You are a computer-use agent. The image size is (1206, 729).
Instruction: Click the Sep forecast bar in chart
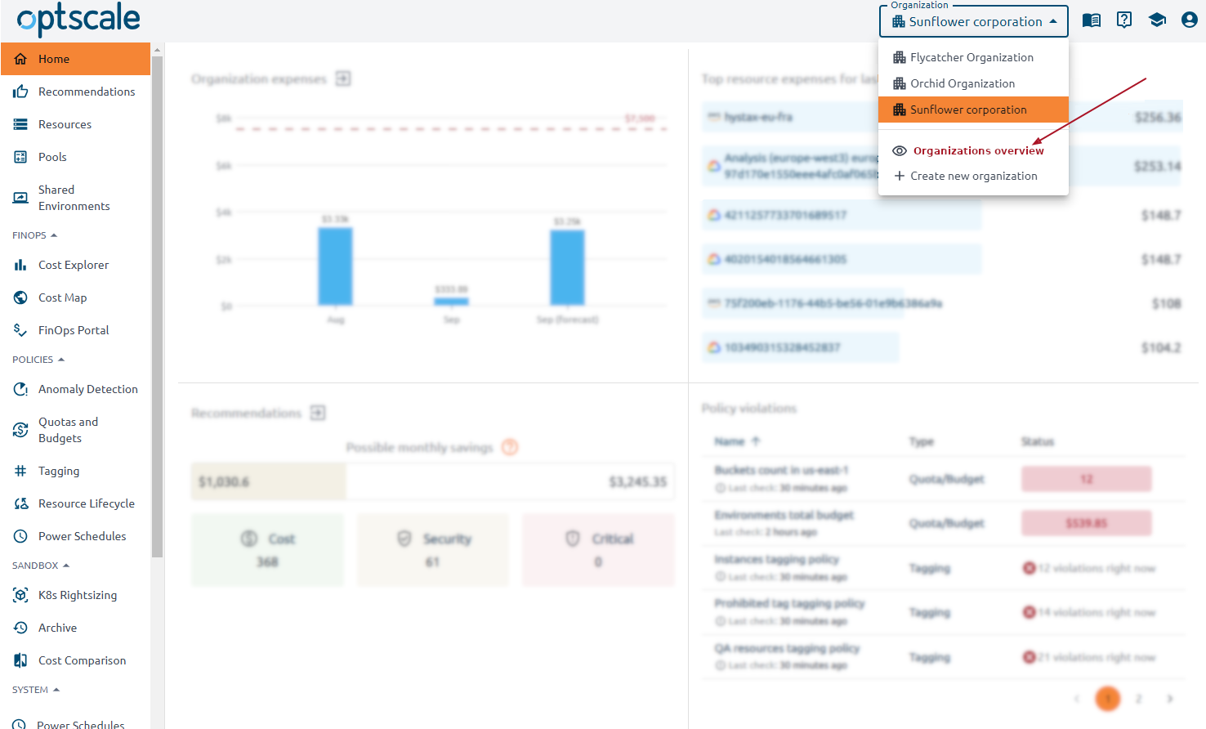coord(567,267)
